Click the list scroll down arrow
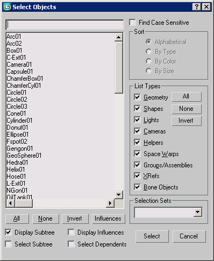 (118, 195)
